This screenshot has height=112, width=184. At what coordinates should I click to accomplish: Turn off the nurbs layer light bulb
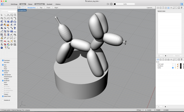pos(175,68)
